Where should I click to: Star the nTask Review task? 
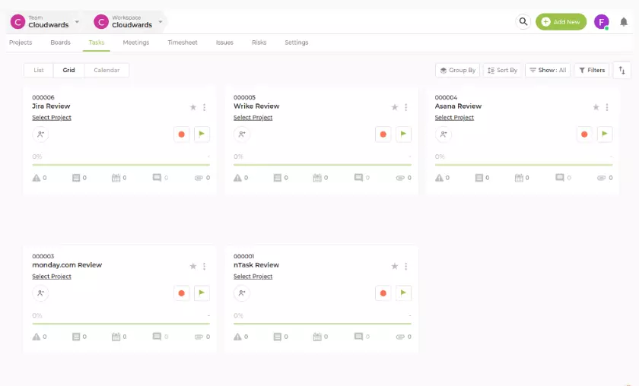pos(395,266)
